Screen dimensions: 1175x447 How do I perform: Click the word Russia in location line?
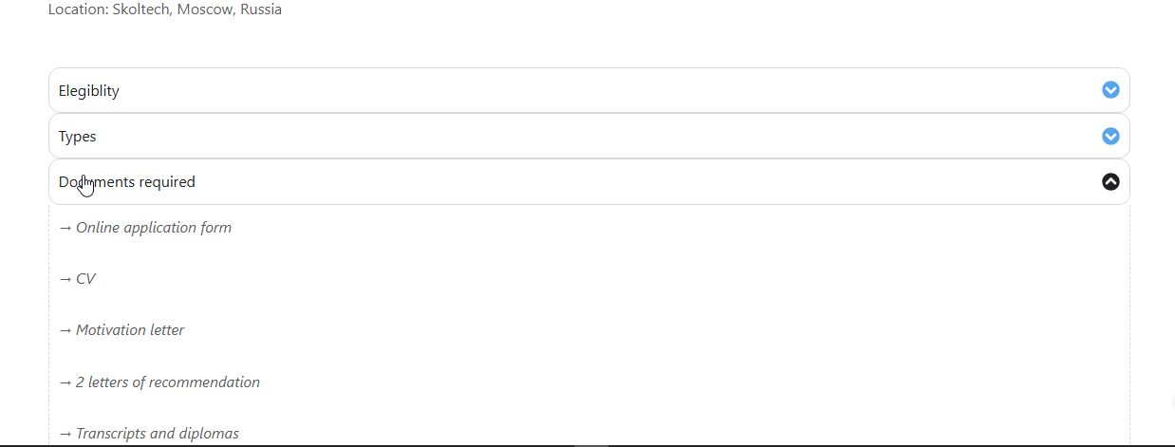[259, 9]
